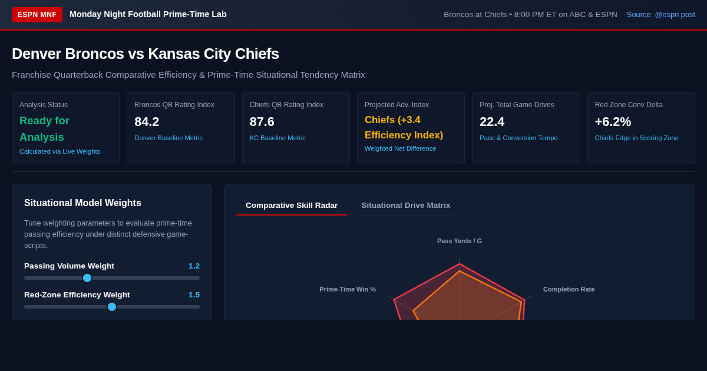Click the KC Baseline Metric caption
Screen dimensions: 707x371
(277, 138)
